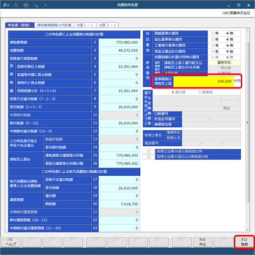Check 税理士法第30条の書面提出有 checkbox

click(x=149, y=151)
